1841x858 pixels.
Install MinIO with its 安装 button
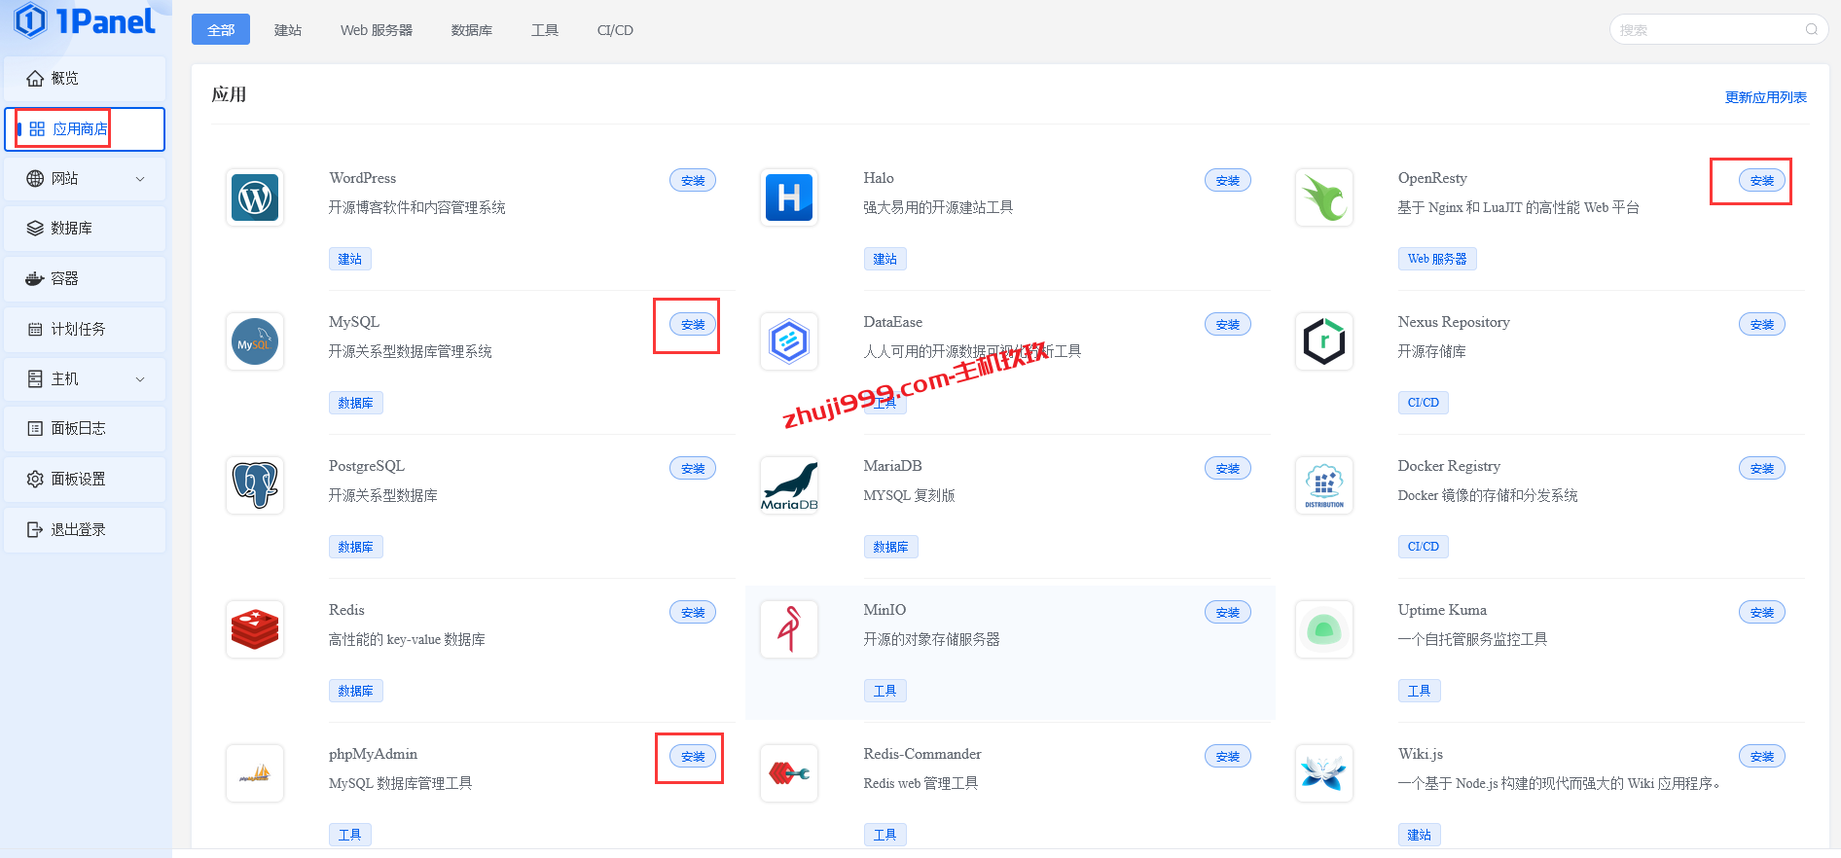[x=1228, y=612]
